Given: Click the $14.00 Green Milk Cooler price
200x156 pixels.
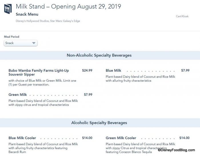Looking at the screenshot, I should click(184, 138).
